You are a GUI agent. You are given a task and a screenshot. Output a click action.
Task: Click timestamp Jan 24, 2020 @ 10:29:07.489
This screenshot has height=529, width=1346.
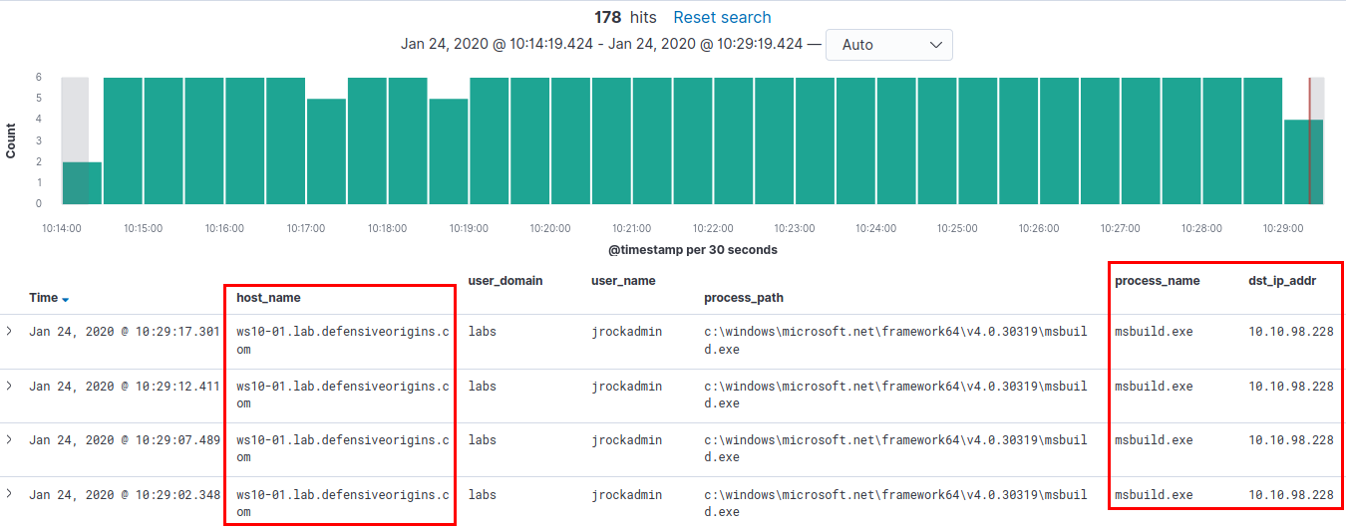pyautogui.click(x=125, y=439)
